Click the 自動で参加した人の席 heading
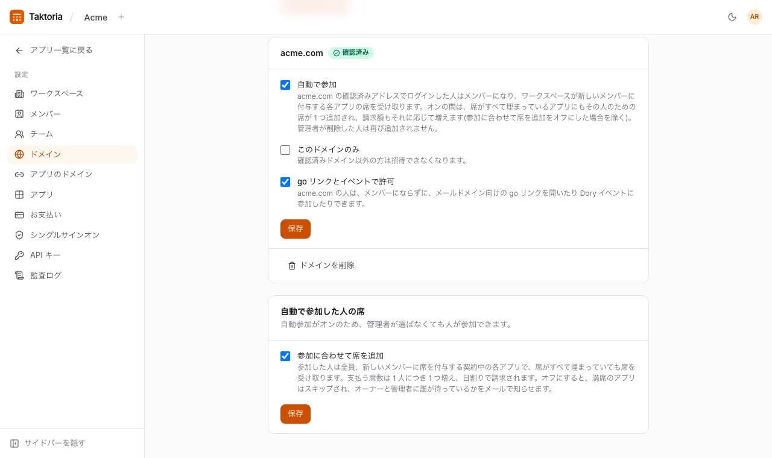This screenshot has width=772, height=458. pos(323,312)
